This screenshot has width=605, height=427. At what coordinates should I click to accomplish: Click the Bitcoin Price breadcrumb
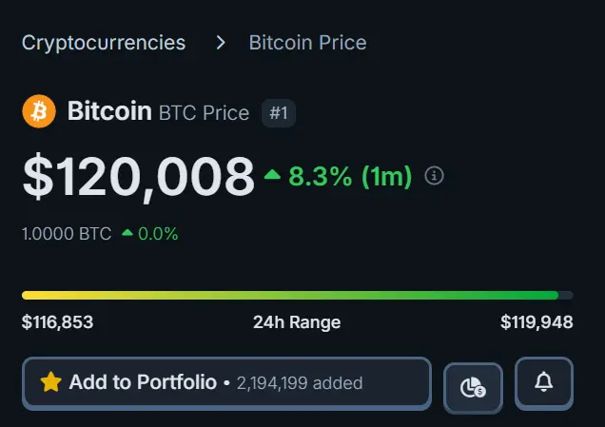pyautogui.click(x=307, y=43)
